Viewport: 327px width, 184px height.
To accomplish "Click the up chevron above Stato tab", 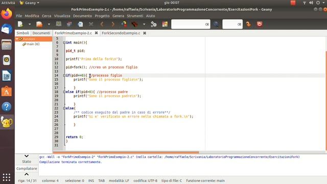I will coord(27,156).
